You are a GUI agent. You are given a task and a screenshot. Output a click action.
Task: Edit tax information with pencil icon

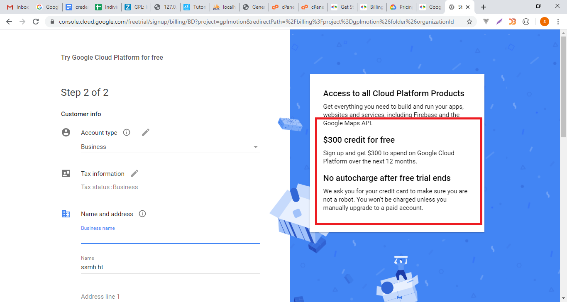pyautogui.click(x=134, y=173)
